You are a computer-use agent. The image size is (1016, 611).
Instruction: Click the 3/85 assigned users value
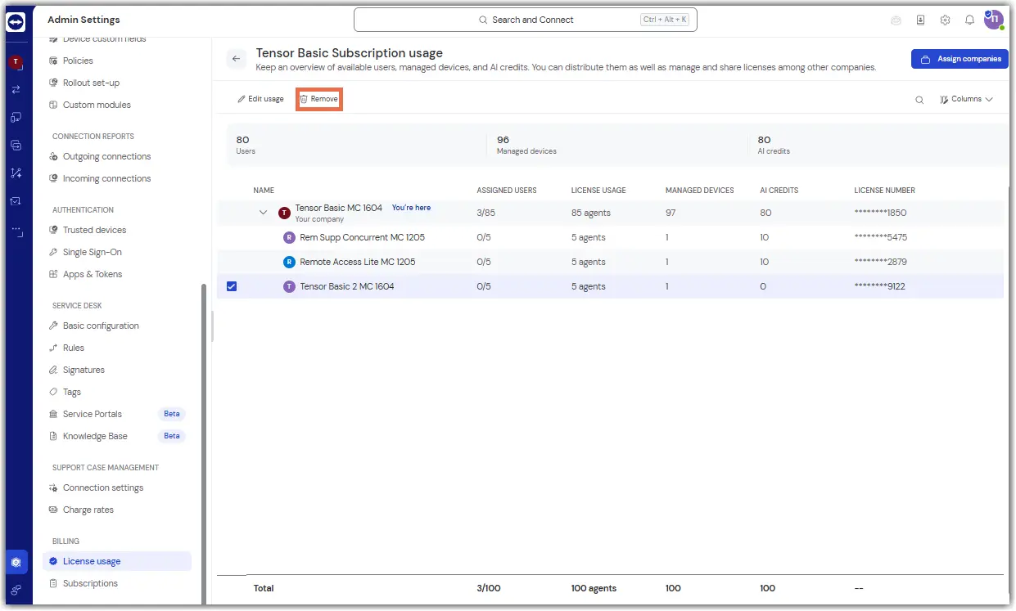click(485, 213)
